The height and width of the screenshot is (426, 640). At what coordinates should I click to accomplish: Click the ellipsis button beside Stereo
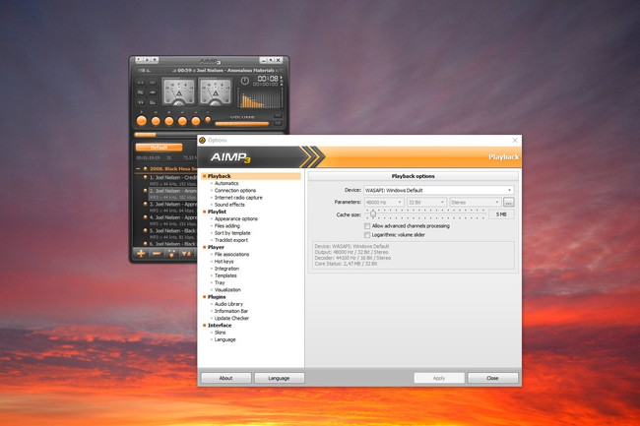509,203
